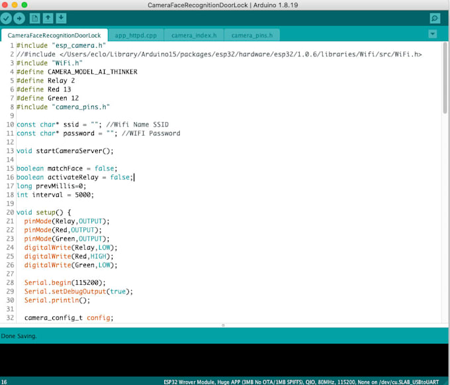Click the '#define Relay 2' line
Image resolution: width=450 pixels, height=385 pixels.
pyautogui.click(x=46, y=81)
